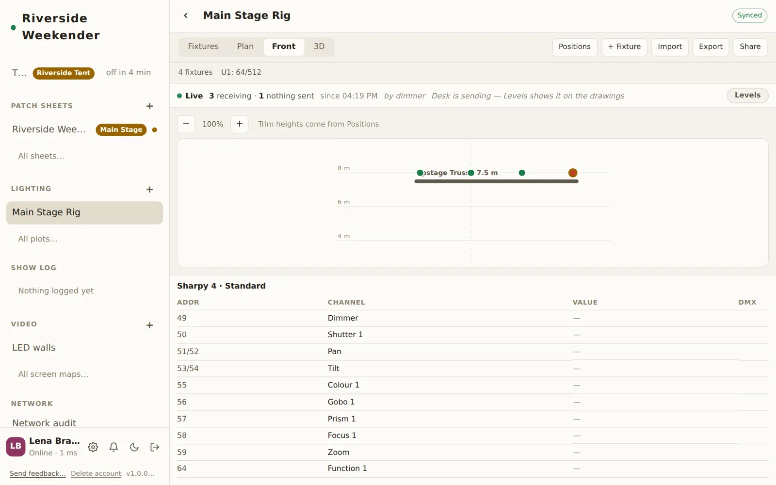
Task: Click the Synced status badge
Action: point(750,16)
